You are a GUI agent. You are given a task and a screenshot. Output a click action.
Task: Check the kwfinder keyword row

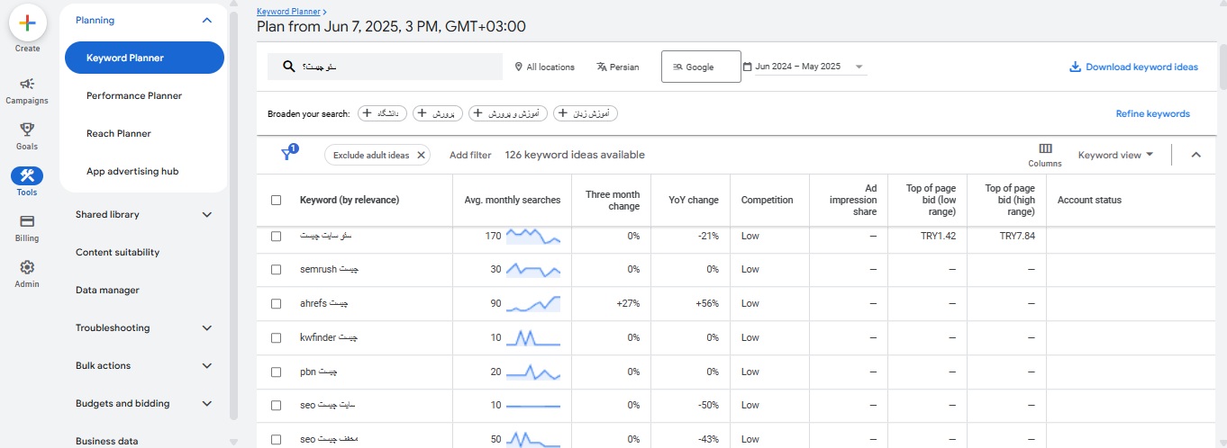277,337
